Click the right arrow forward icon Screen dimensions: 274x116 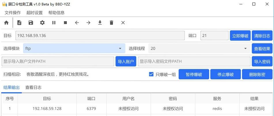(x=88, y=23)
